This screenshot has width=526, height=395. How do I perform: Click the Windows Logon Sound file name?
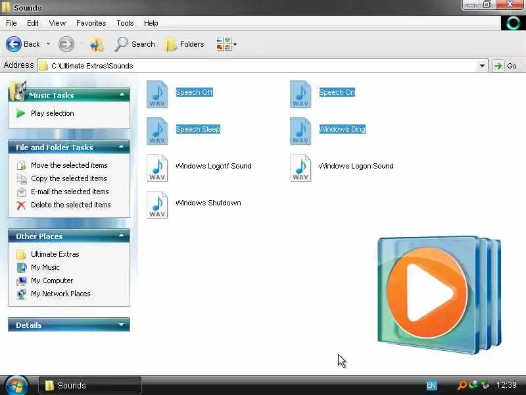click(x=356, y=166)
